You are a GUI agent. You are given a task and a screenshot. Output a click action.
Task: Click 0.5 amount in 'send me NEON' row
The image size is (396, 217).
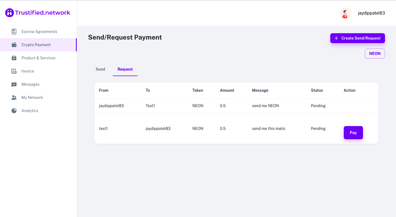click(x=223, y=106)
